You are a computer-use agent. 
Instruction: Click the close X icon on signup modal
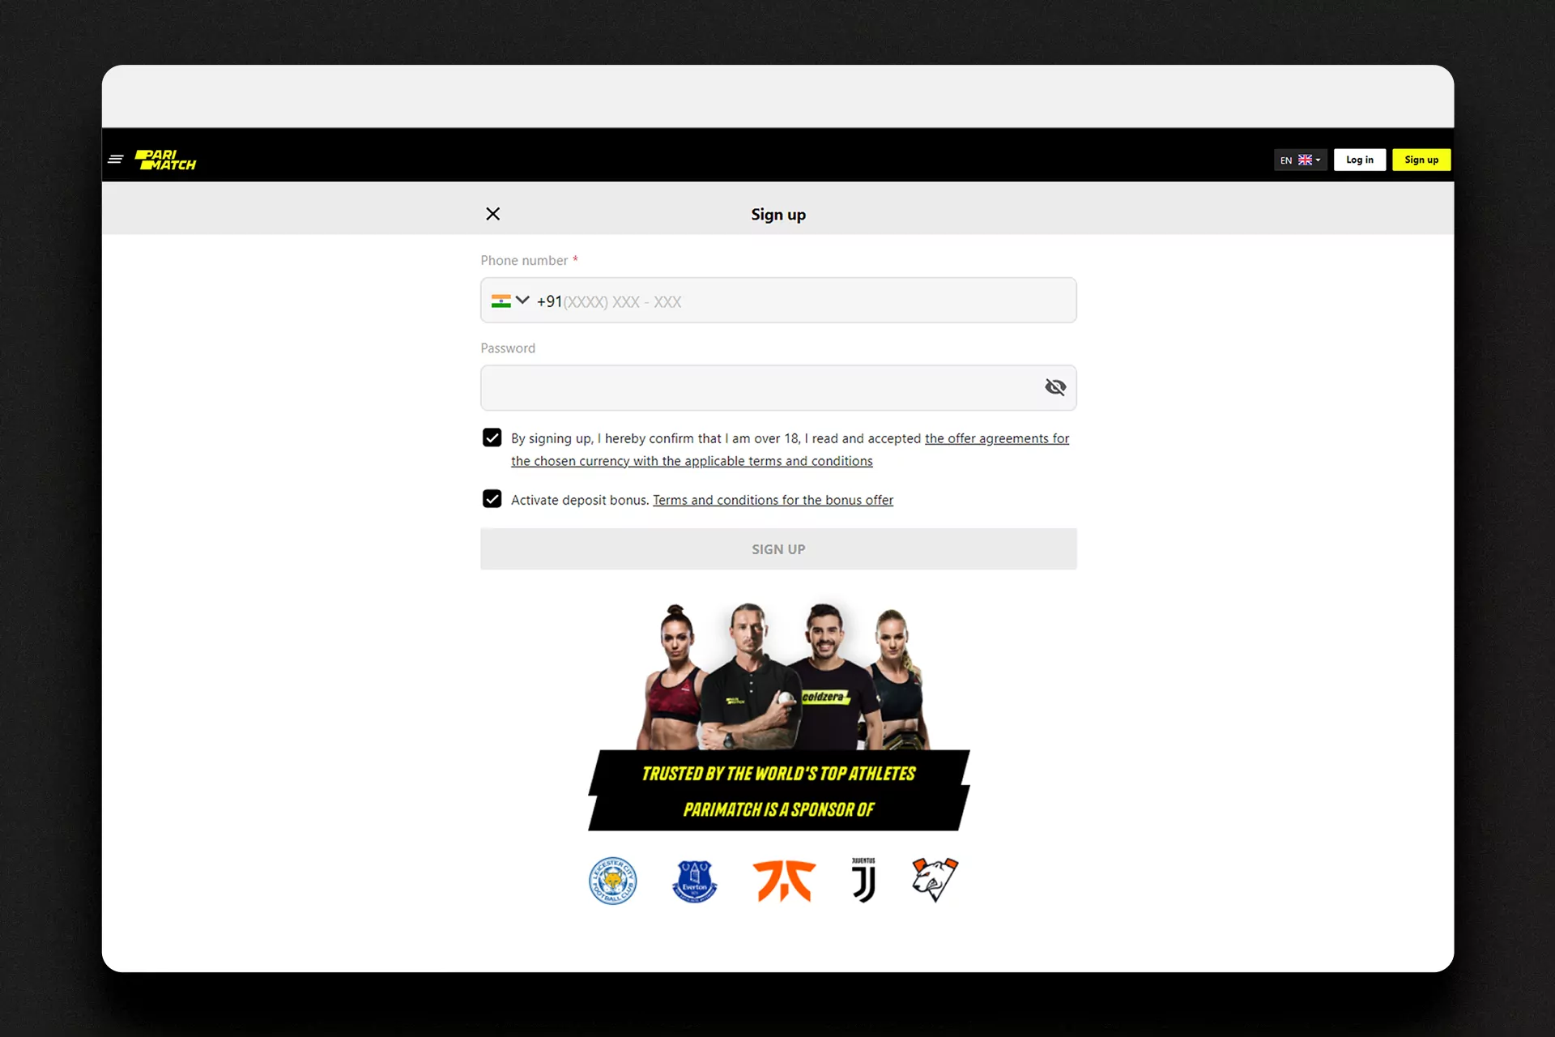click(x=494, y=213)
